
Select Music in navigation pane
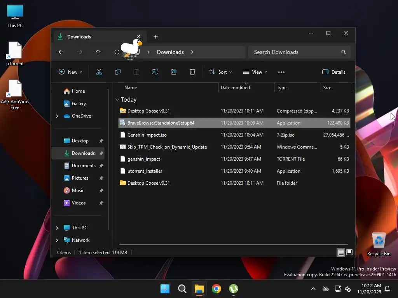click(x=78, y=191)
